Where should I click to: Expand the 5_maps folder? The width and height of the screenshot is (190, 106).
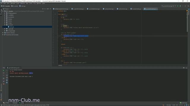pos(5,23)
